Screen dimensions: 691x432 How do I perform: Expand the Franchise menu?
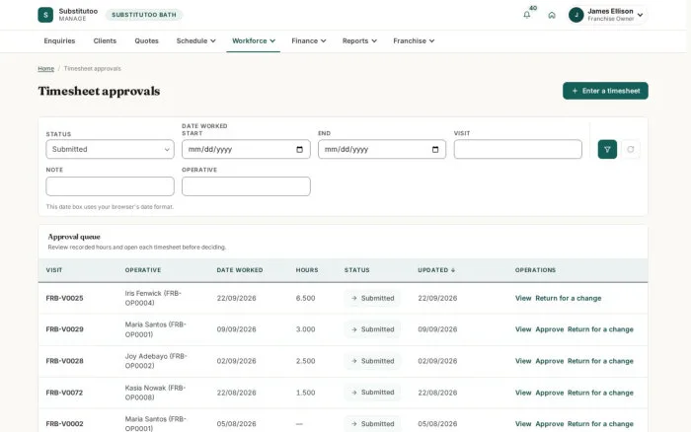[414, 41]
